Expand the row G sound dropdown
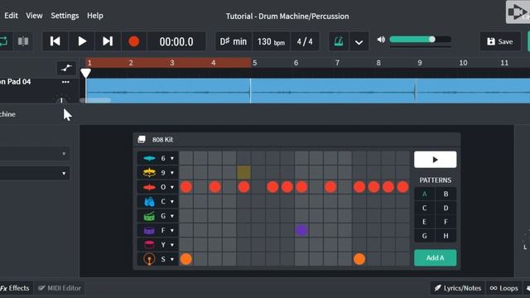Viewport: 530px width, 298px height. tap(172, 216)
